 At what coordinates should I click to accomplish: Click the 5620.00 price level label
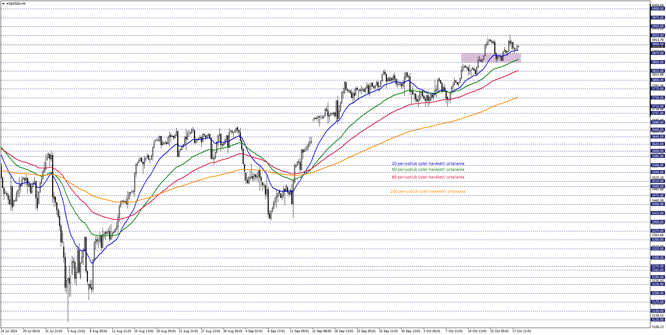[x=658, y=144]
